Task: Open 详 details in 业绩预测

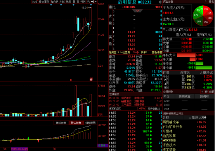Action: click(x=206, y=92)
